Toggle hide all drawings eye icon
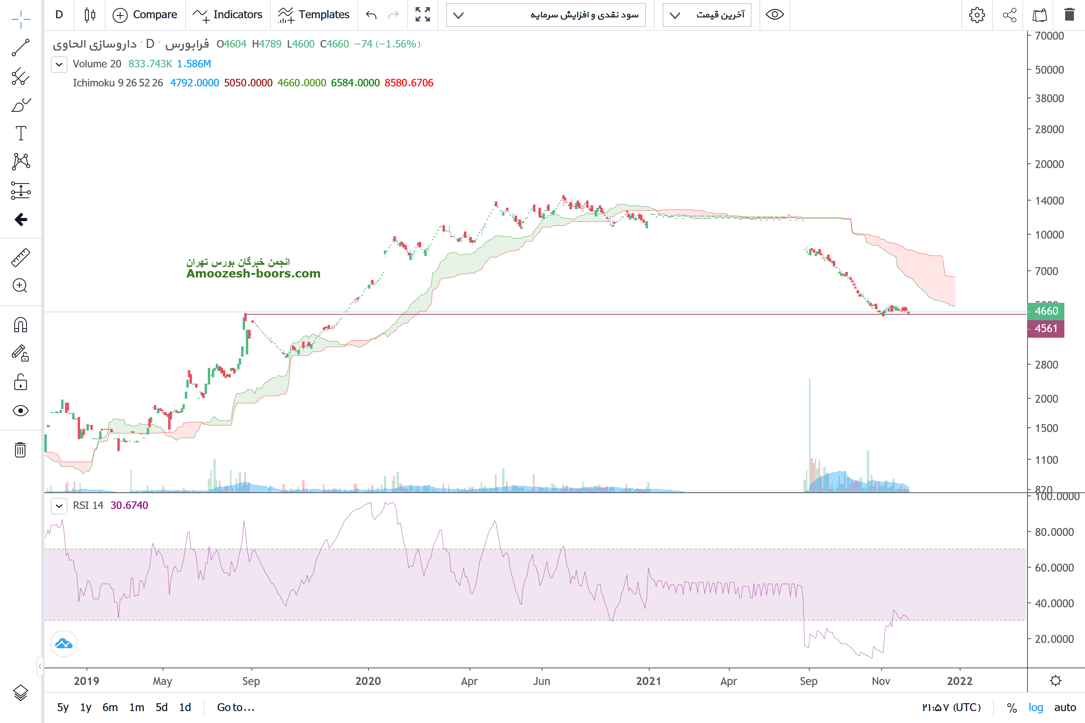1085x723 pixels. click(20, 410)
